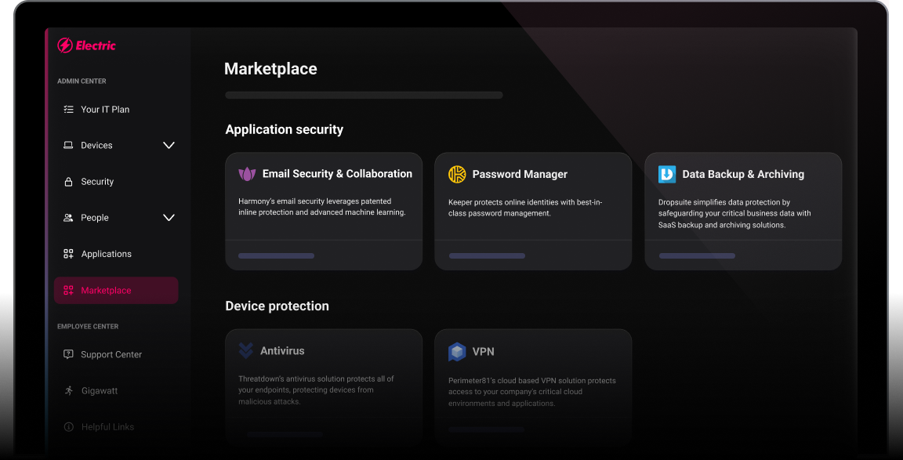Click the Applications grid icon
903x460 pixels.
pyautogui.click(x=68, y=254)
